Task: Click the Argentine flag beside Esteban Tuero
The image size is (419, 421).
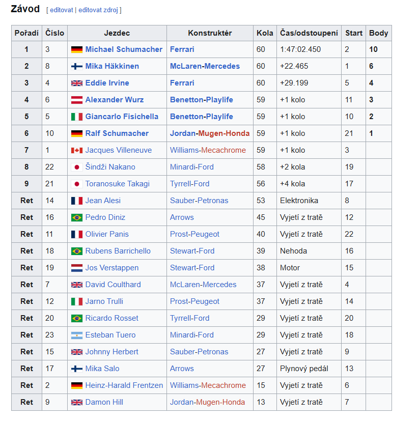Action: coord(76,335)
